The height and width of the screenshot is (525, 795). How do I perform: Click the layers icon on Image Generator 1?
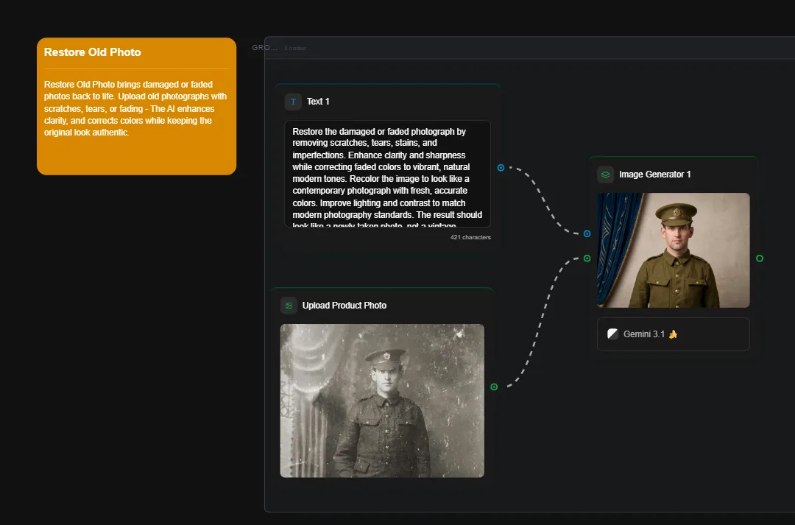[x=605, y=175]
